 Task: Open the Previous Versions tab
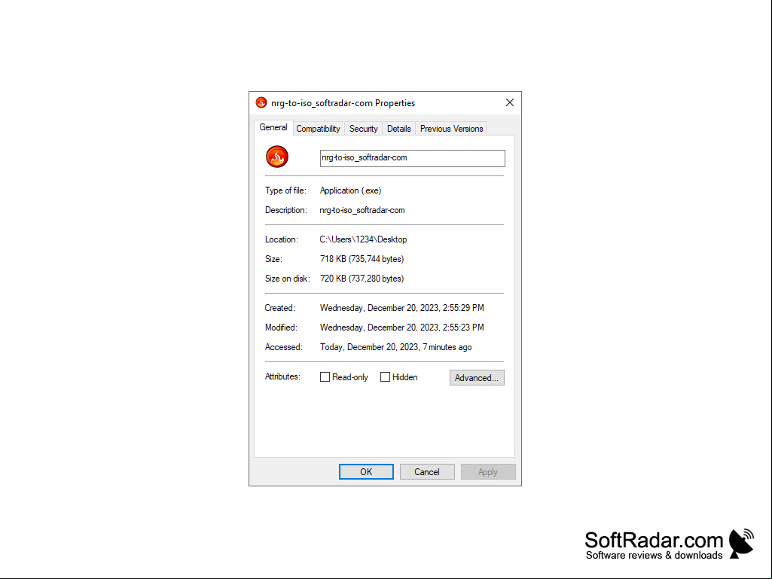(451, 129)
